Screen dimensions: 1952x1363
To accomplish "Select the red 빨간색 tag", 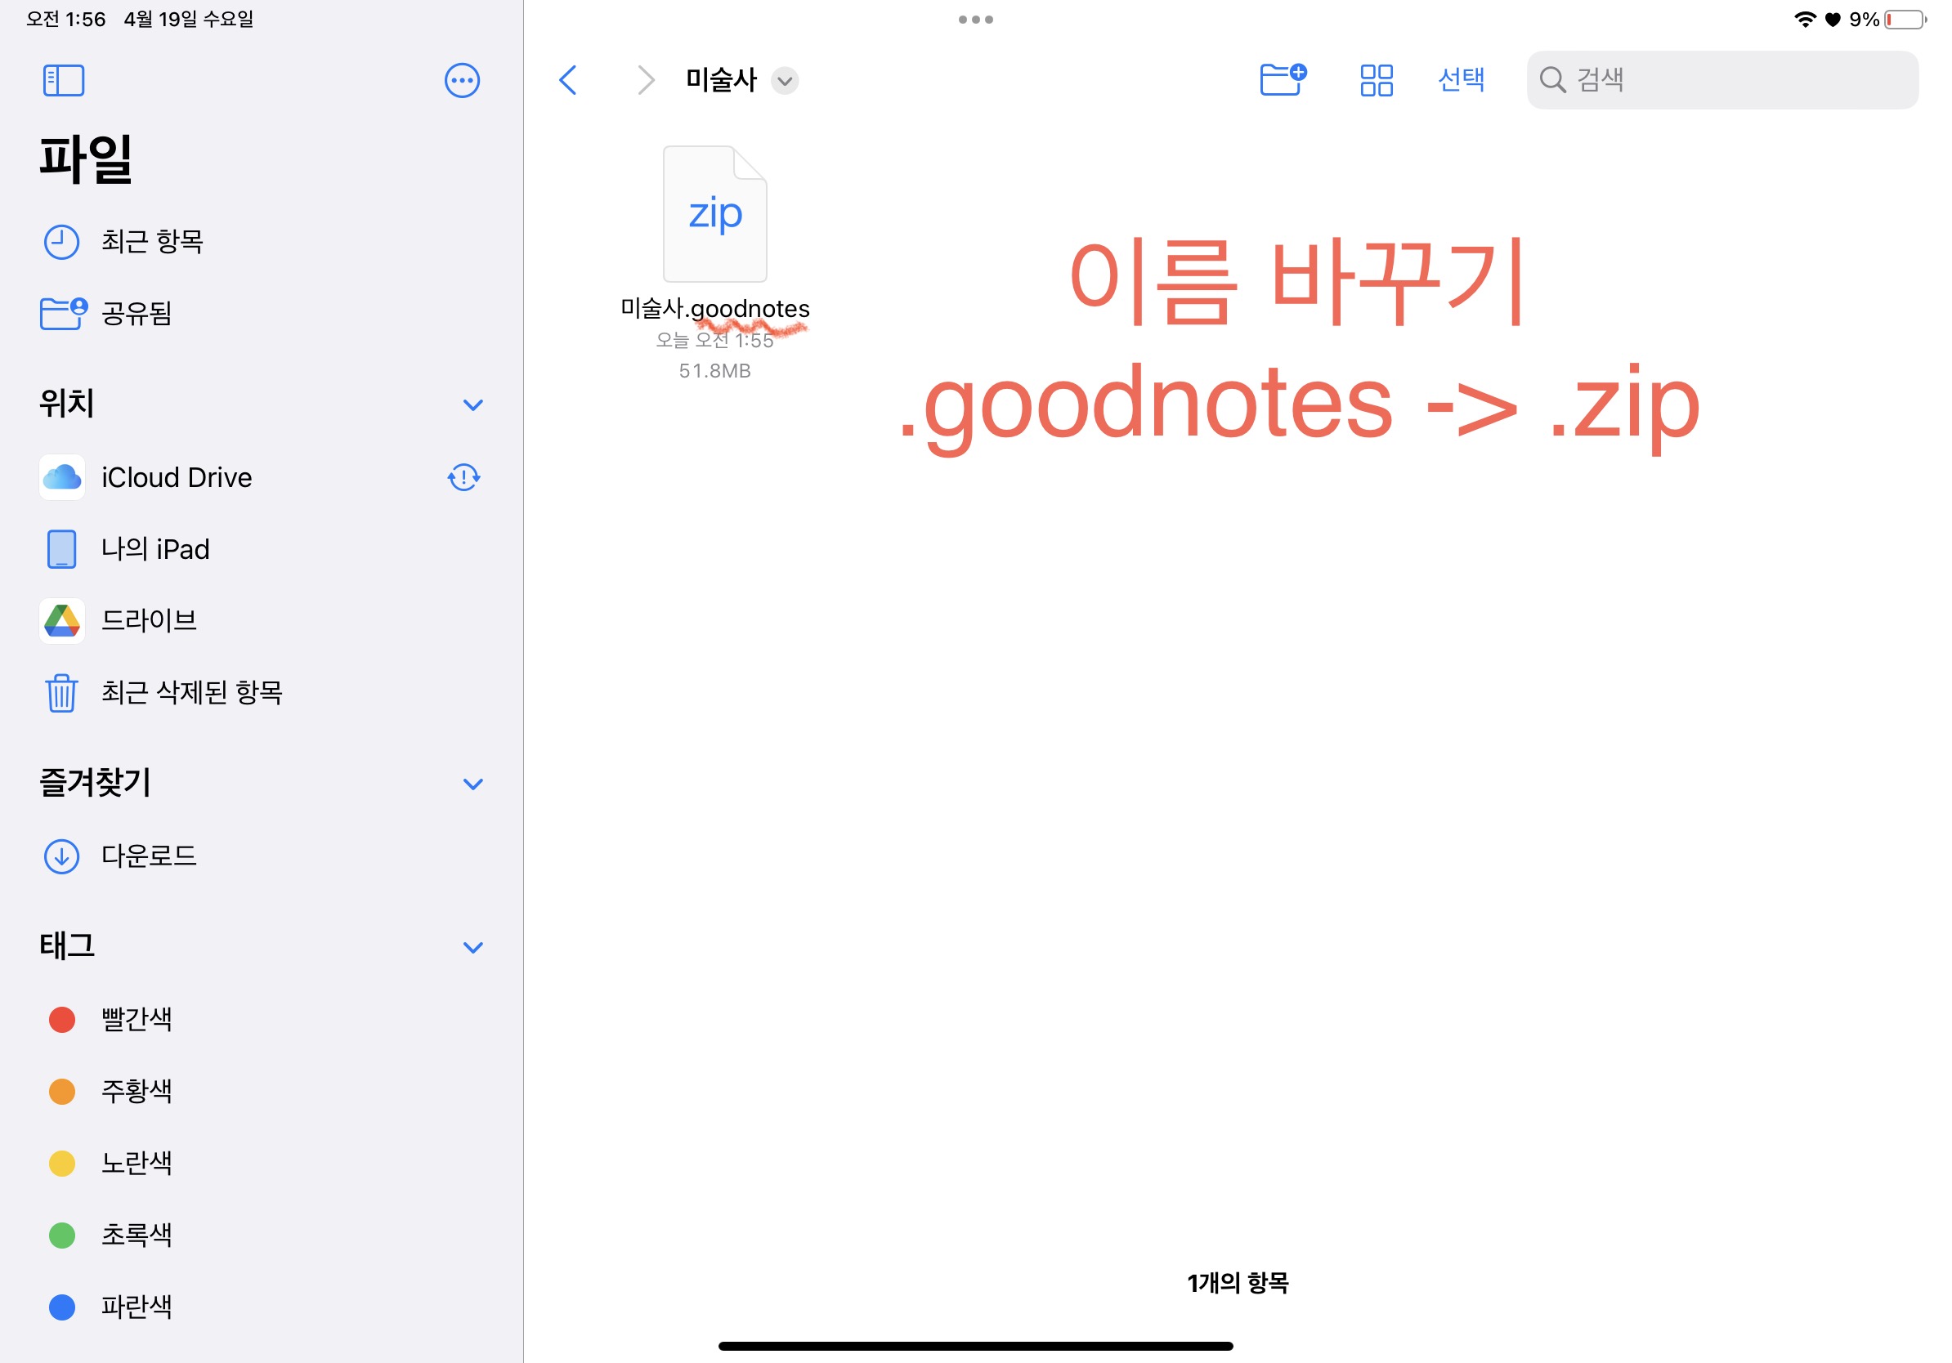I will [136, 1019].
